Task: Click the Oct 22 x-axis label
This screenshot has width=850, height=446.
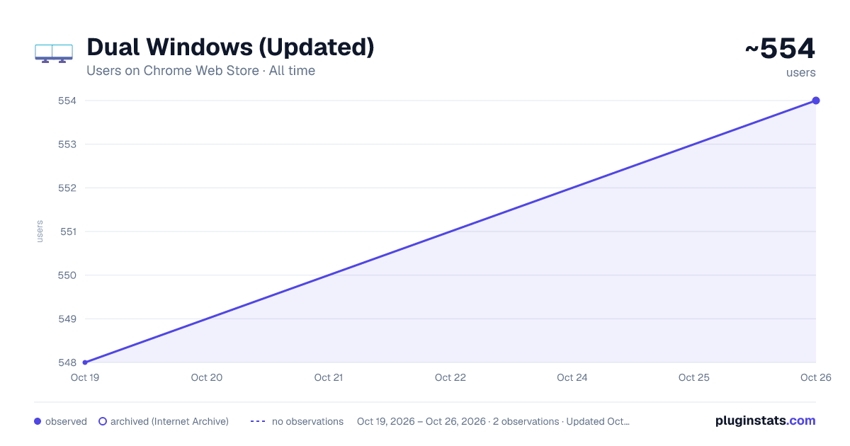Action: coord(450,377)
